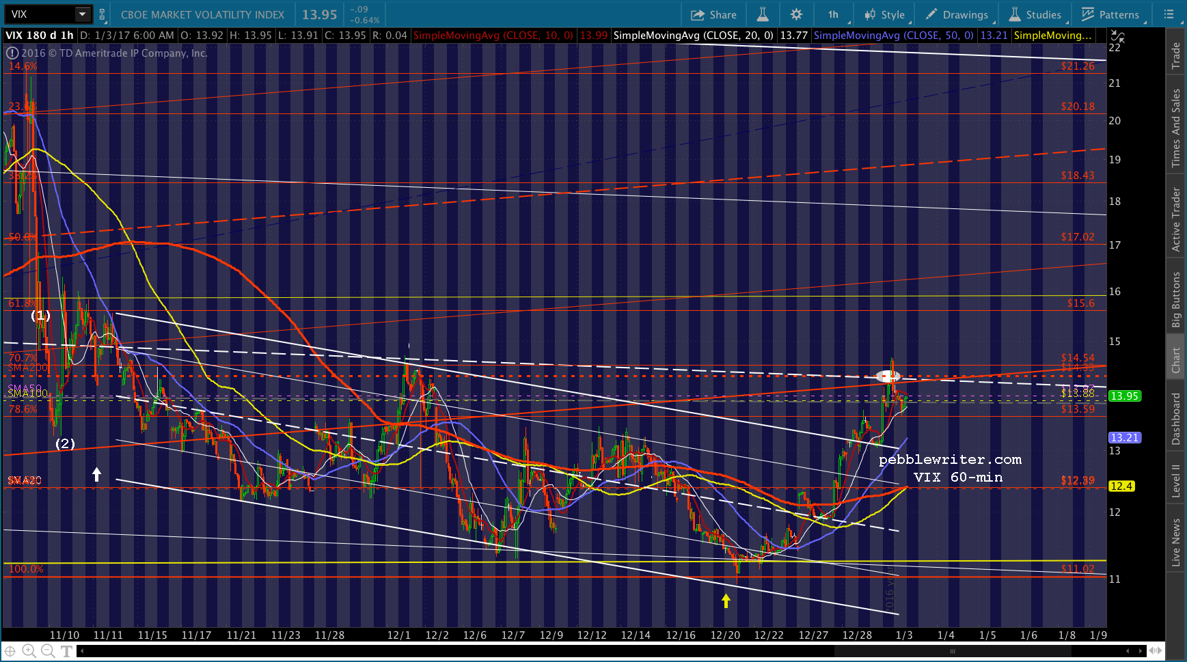Expand the 1h timeframe dropdown
The width and height of the screenshot is (1187, 662).
pyautogui.click(x=834, y=14)
